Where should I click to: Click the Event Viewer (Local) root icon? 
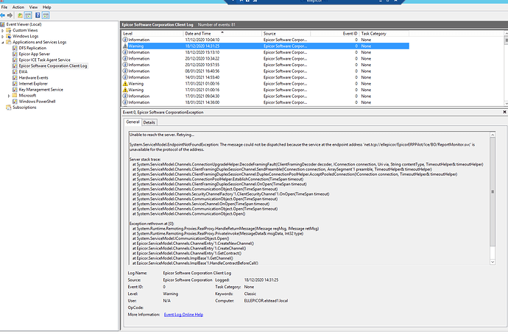point(3,24)
